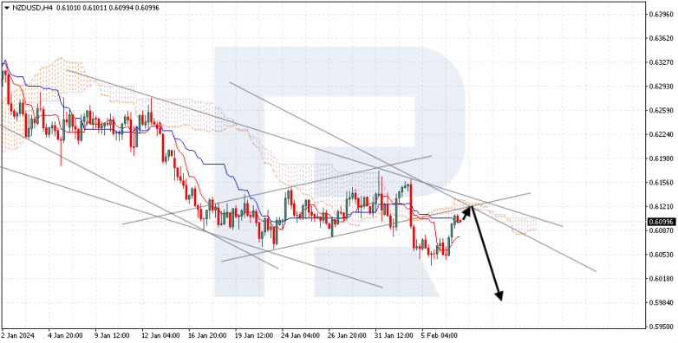Screen dimensions: 678x343
Task: Click the 0.61900 price axis label
Action: (662, 159)
